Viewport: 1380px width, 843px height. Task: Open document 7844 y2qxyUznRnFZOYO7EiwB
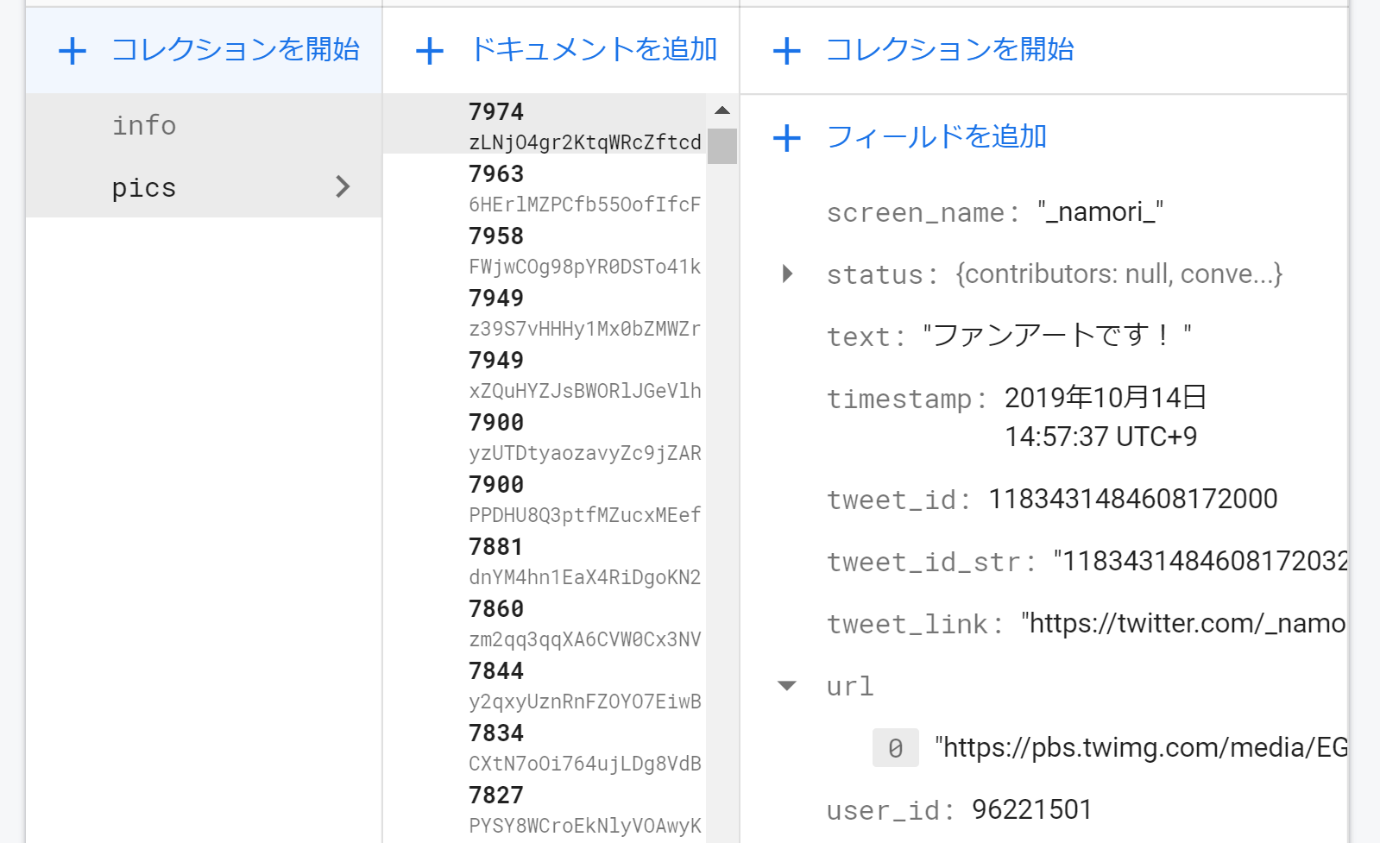[544, 684]
